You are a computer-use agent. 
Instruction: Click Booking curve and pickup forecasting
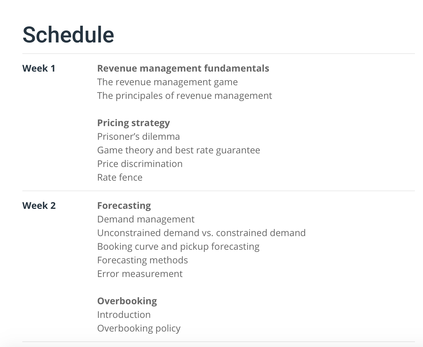[x=178, y=247]
